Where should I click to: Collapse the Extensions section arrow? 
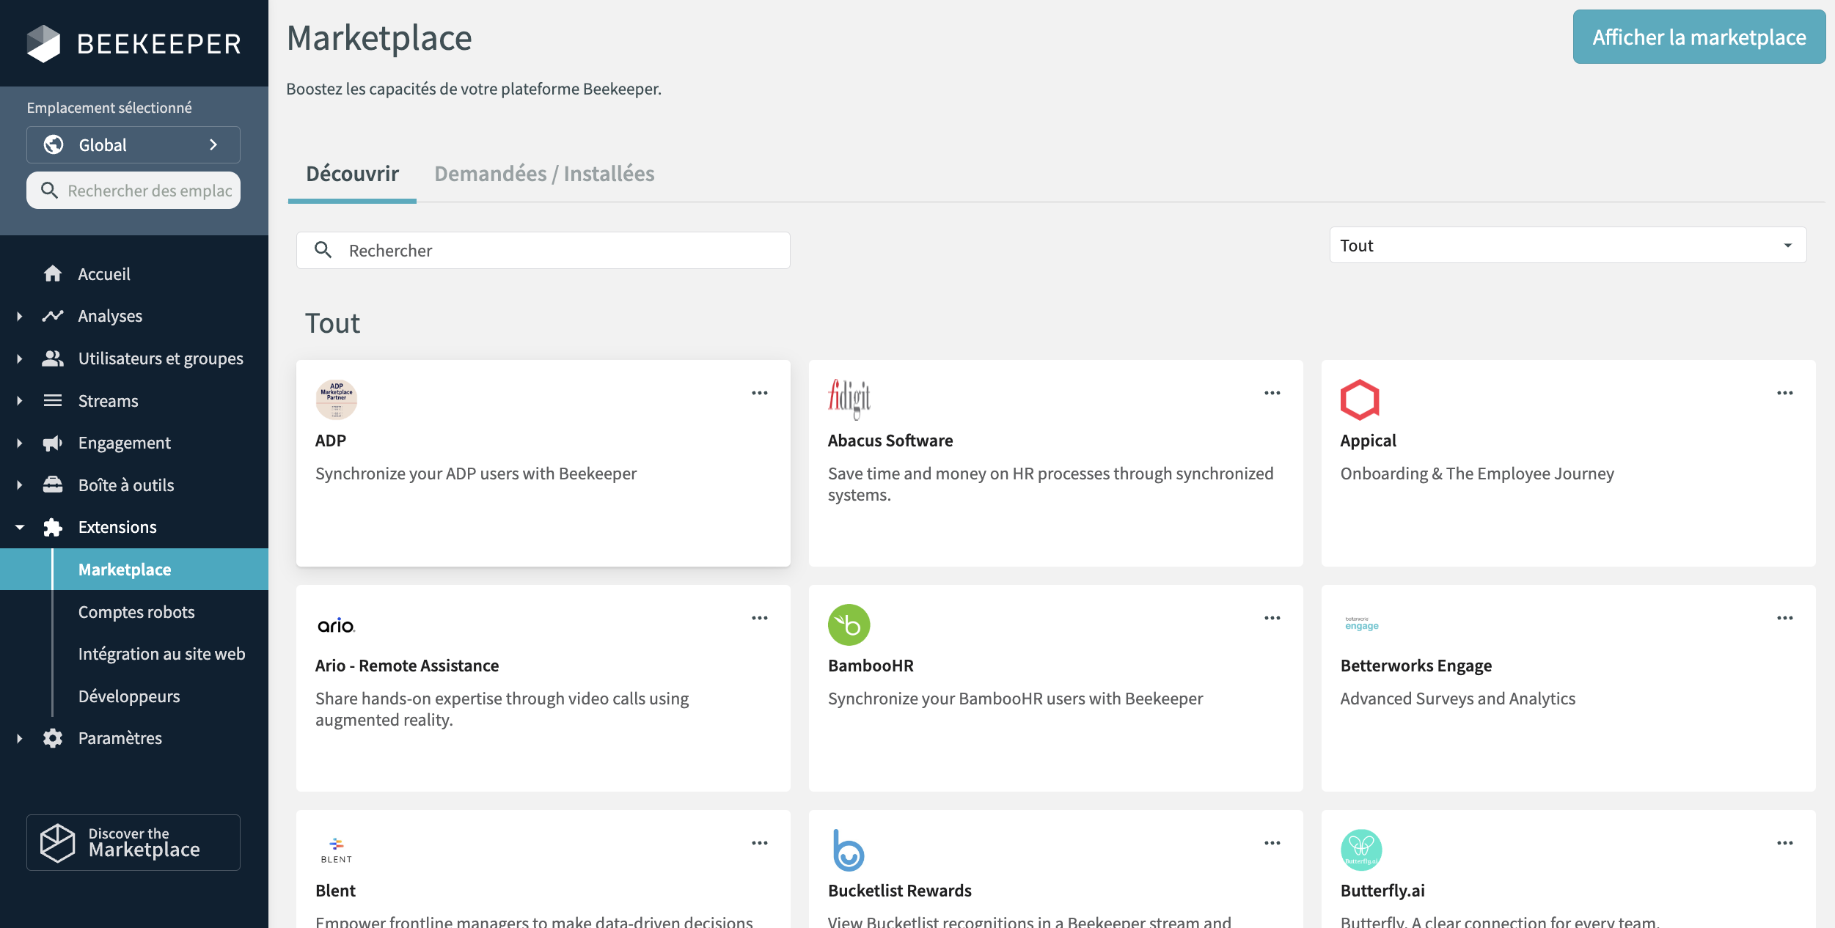point(20,527)
